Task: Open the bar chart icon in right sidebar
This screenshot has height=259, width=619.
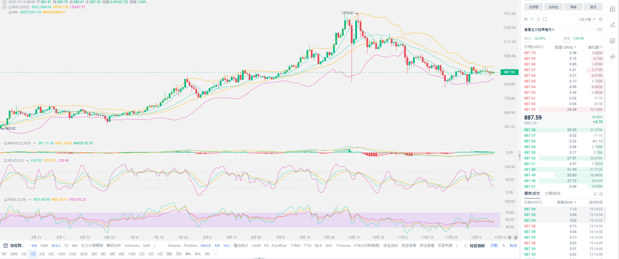Action: (612, 41)
